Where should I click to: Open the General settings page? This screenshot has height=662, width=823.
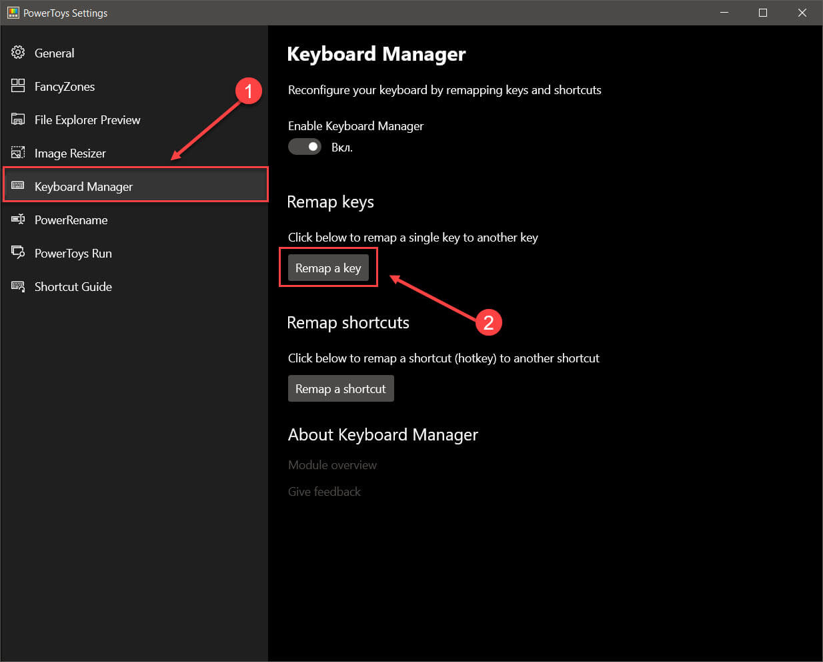(134, 53)
